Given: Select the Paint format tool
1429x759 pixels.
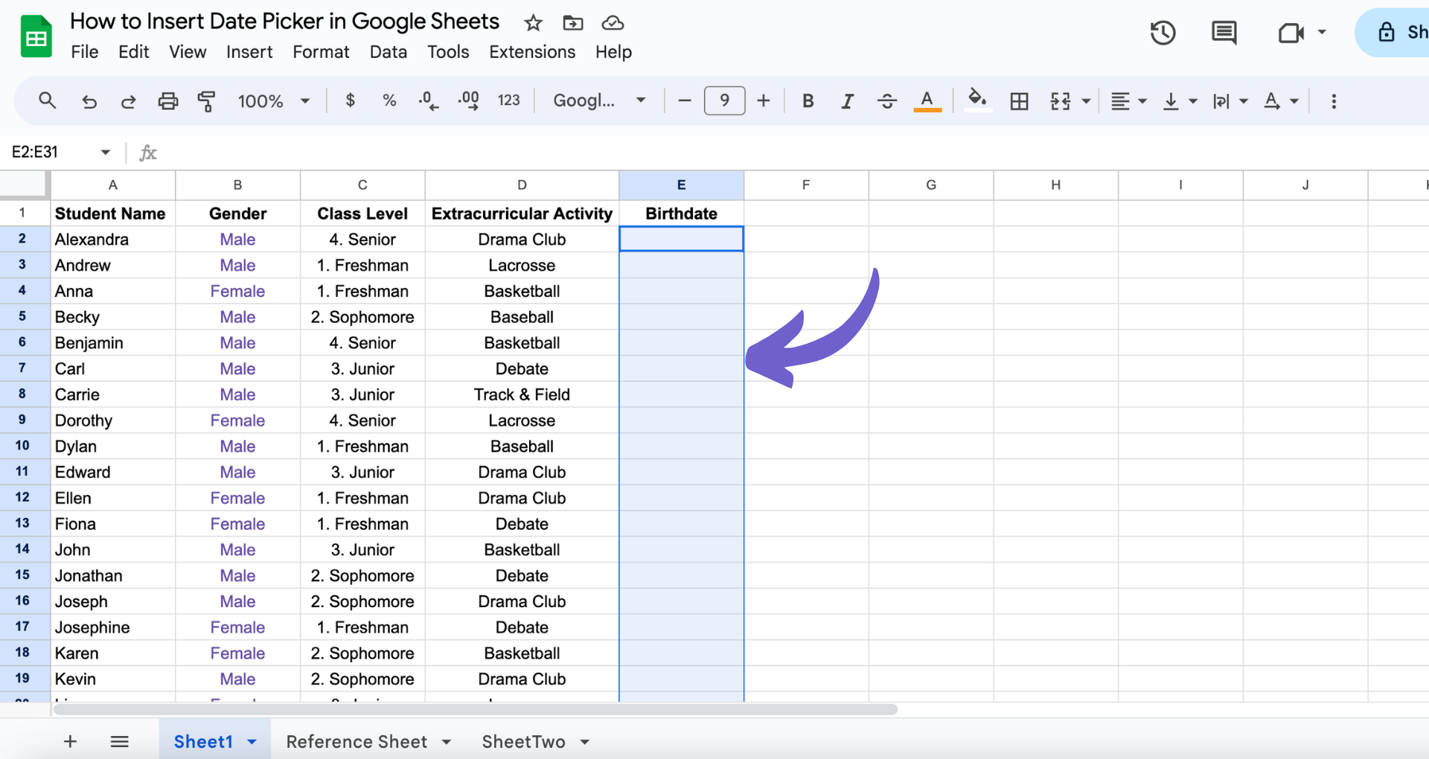Looking at the screenshot, I should 206,100.
